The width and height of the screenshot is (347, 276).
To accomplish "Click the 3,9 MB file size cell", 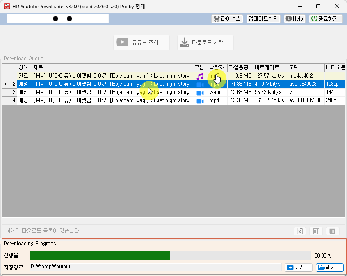I will [240, 76].
